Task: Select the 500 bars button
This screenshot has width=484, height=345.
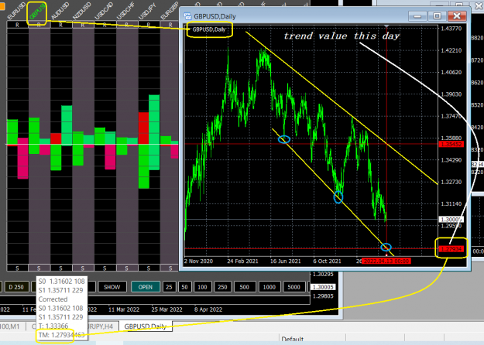Action: [244, 287]
